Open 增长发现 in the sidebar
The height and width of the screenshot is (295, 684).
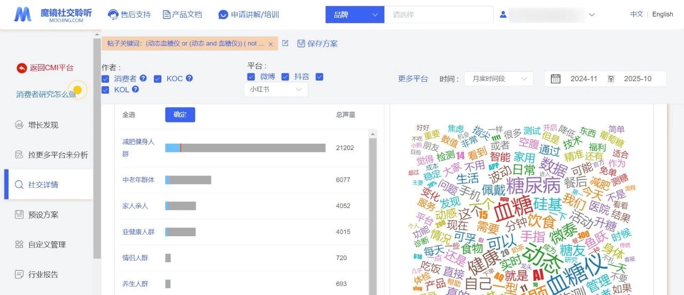pyautogui.click(x=43, y=125)
